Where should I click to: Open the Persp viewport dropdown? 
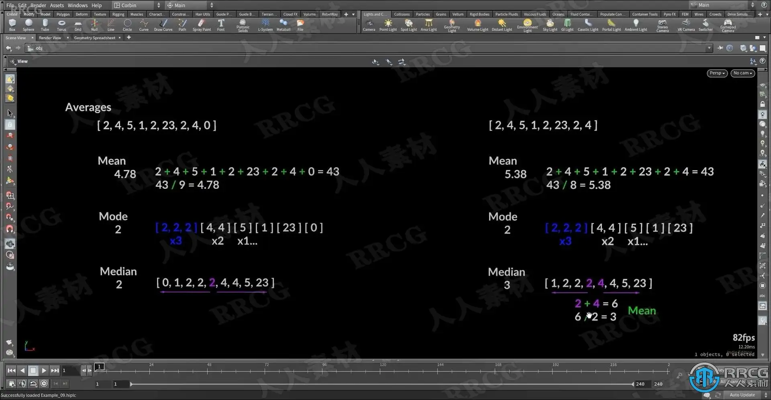tap(717, 73)
